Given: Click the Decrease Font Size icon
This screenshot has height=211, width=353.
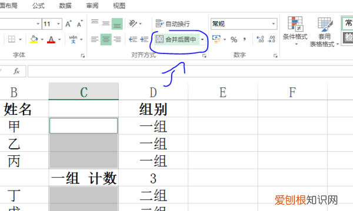Looking at the screenshot, I should click(79, 24).
